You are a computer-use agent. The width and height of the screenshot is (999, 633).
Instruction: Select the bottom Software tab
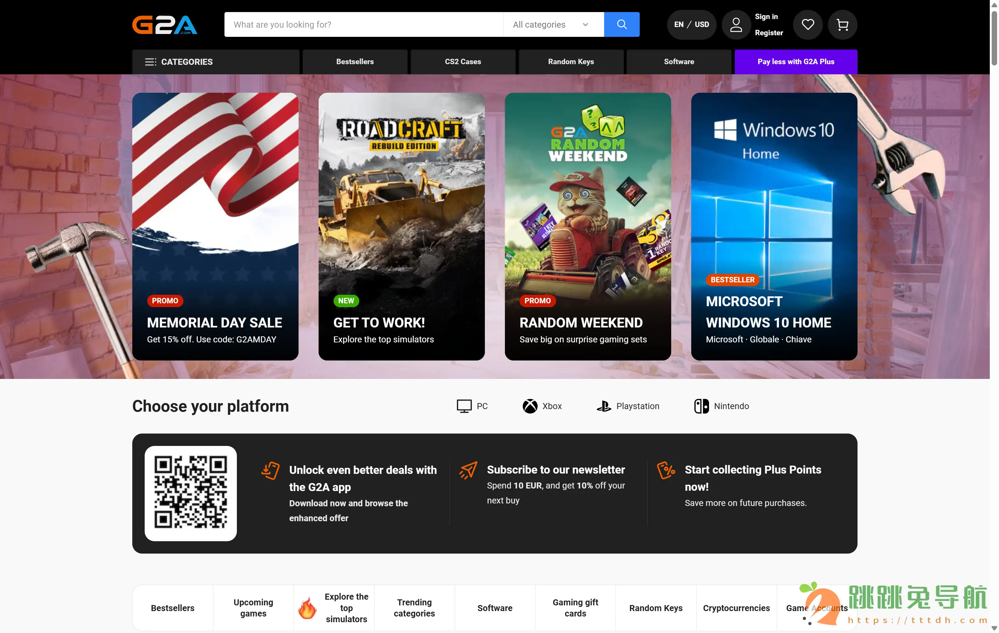(x=494, y=608)
